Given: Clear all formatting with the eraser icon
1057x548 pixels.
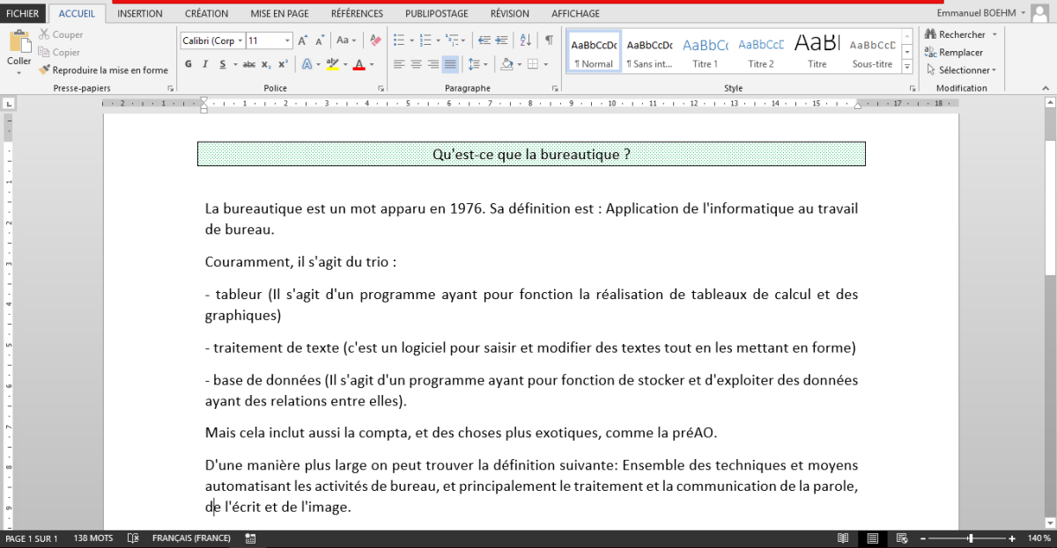Looking at the screenshot, I should click(376, 40).
